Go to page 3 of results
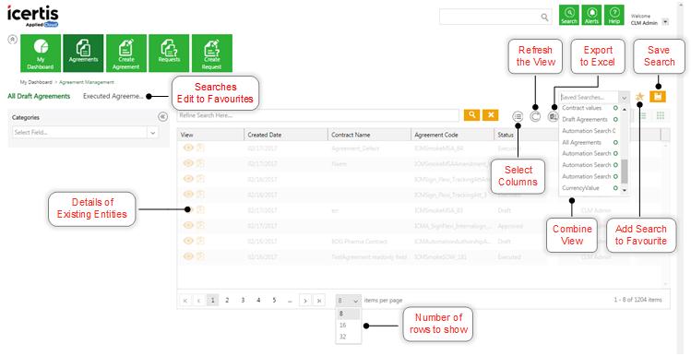Image resolution: width=691 pixels, height=356 pixels. [x=243, y=300]
